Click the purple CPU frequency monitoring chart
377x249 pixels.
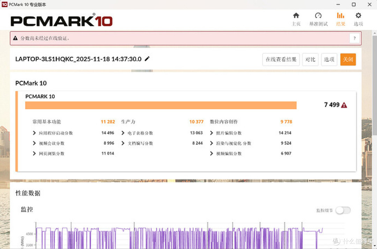click(179, 235)
